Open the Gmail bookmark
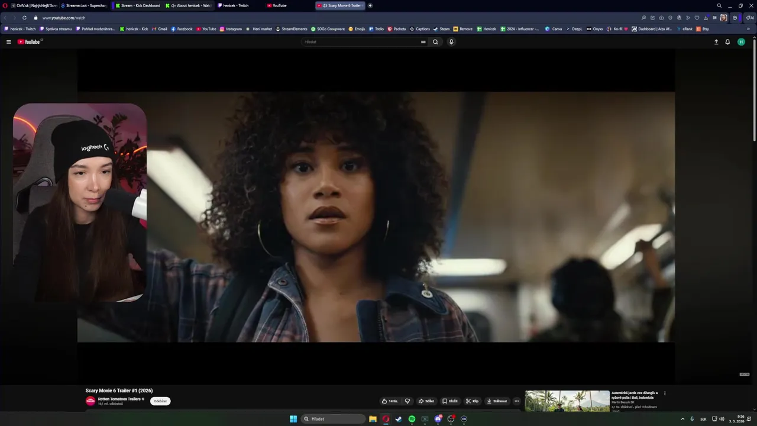Screen dimensions: 757x426 point(160,29)
